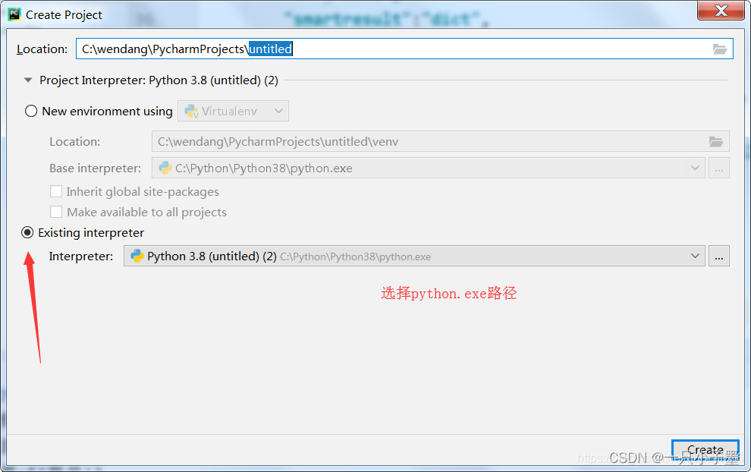Click the project Location path field

point(404,49)
